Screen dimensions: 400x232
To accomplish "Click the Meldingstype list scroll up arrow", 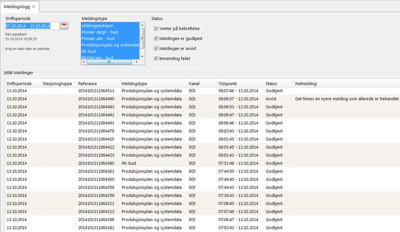I will pos(142,25).
